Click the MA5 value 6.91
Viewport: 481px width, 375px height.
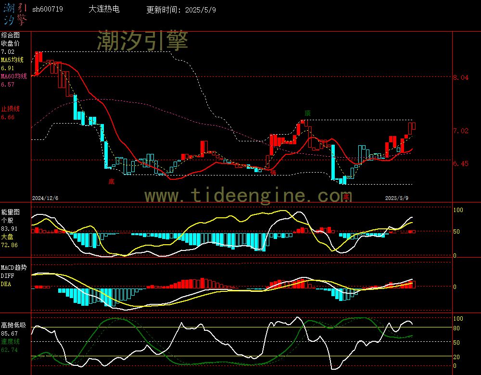(x=8, y=68)
